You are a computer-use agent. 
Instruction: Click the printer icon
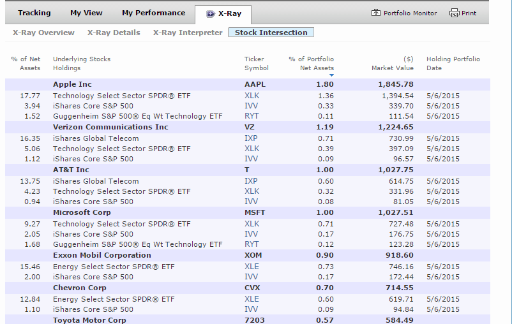(x=454, y=13)
